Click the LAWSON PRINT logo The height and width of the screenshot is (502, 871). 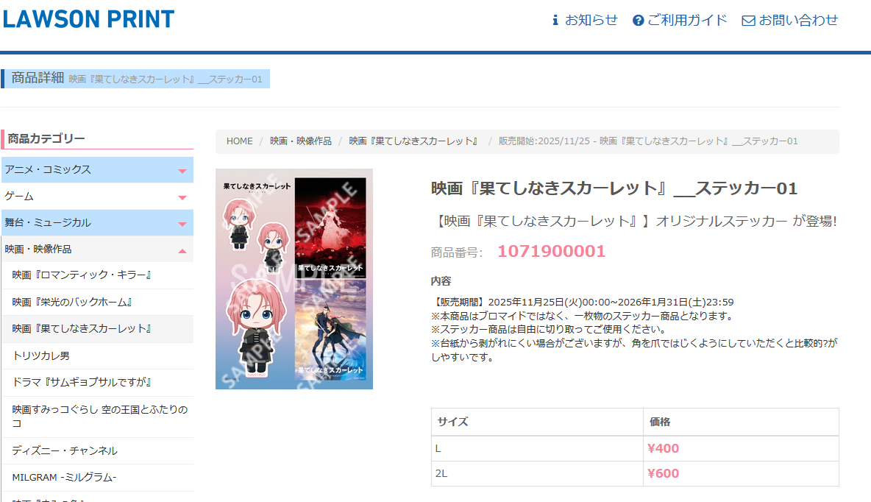[88, 19]
